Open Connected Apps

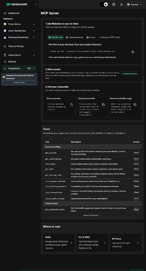click(x=130, y=74)
